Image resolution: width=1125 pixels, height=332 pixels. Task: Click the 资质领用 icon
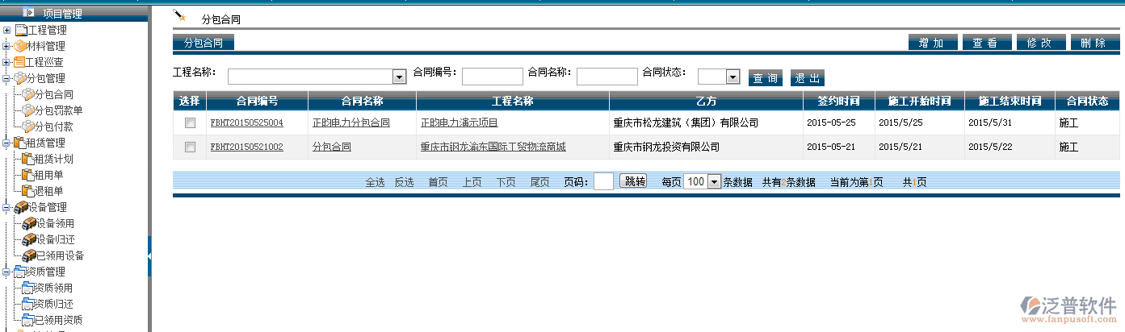(x=27, y=288)
